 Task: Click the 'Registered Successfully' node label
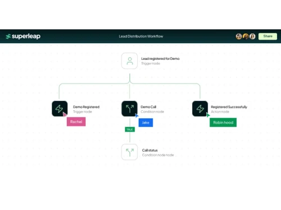point(229,107)
